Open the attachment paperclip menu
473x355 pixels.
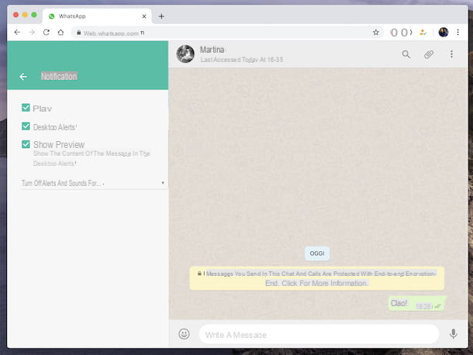pyautogui.click(x=429, y=54)
